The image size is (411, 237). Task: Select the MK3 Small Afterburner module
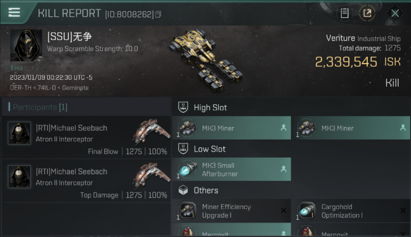pos(231,169)
